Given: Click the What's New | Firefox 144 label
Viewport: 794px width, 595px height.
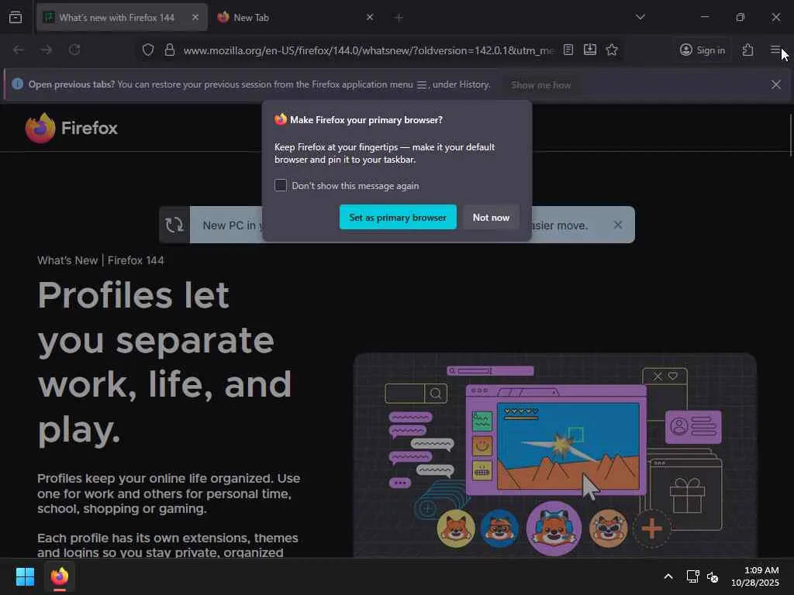Looking at the screenshot, I should pos(101,260).
